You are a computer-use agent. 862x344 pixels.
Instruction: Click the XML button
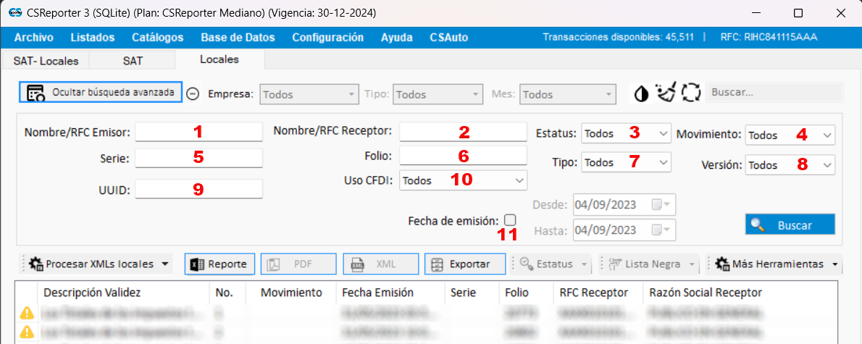click(380, 264)
